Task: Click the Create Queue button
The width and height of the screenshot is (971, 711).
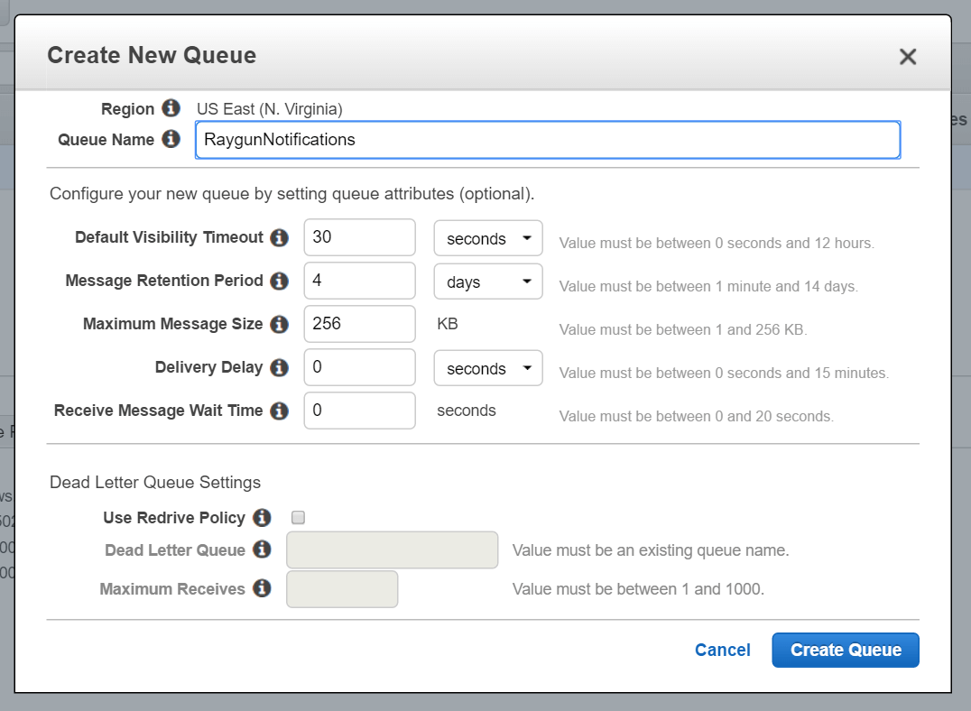Action: point(845,650)
